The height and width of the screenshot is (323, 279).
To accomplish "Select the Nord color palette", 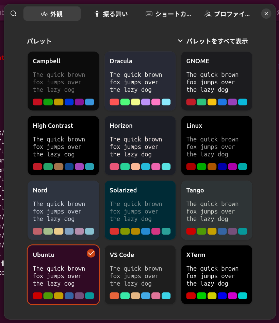I will (63, 210).
